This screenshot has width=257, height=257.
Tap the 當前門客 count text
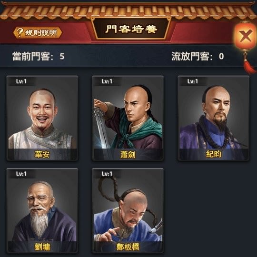click(38, 56)
